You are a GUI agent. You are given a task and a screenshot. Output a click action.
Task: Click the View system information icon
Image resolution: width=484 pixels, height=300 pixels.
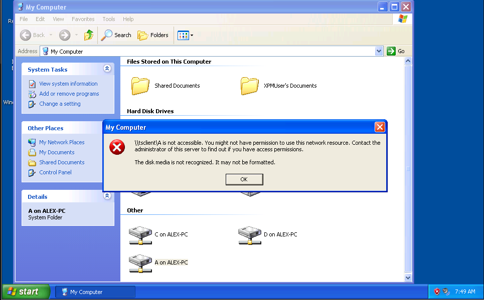[32, 84]
